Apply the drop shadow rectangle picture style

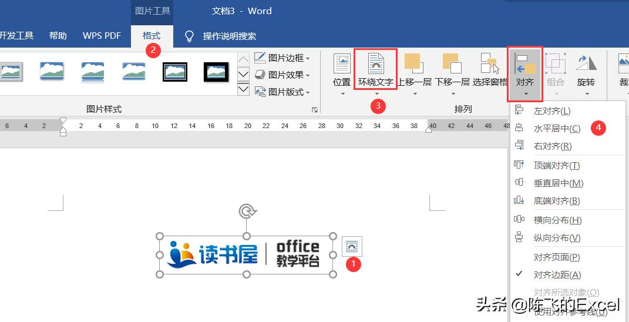point(52,71)
